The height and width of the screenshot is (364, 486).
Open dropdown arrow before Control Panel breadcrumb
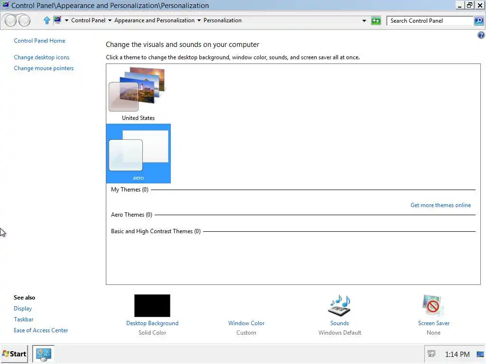[66, 20]
